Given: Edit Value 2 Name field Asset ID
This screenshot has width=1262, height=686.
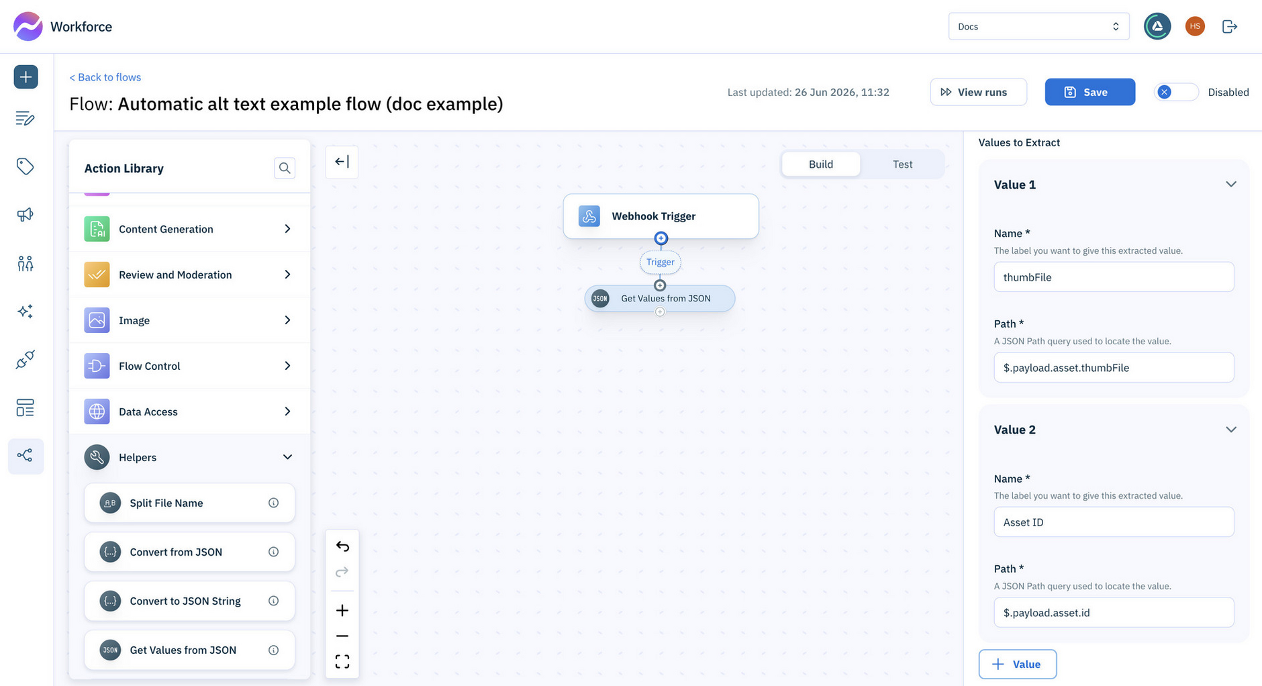Looking at the screenshot, I should tap(1114, 522).
